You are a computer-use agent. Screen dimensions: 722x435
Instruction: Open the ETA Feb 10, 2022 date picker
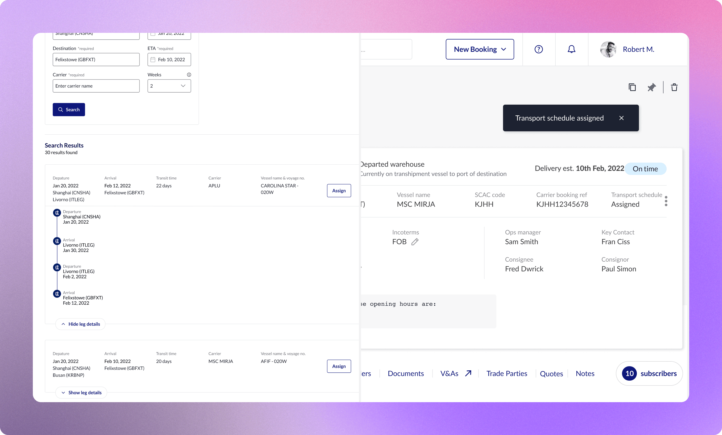click(x=169, y=60)
